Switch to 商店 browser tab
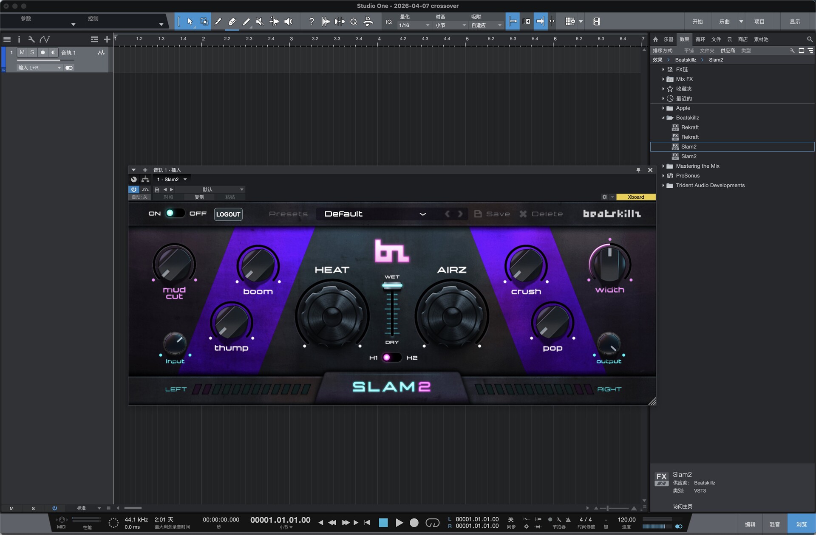 [x=743, y=39]
